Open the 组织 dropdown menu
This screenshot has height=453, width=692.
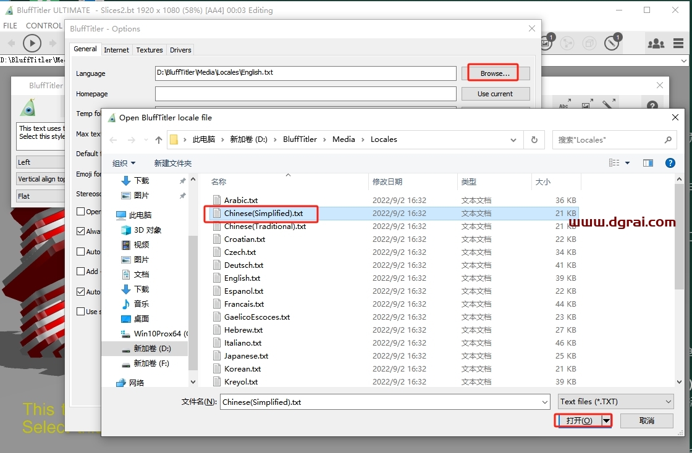click(124, 163)
